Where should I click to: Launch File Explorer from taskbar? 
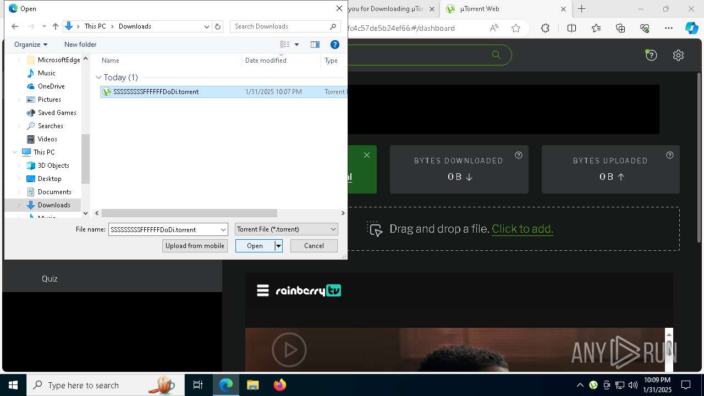tap(252, 385)
